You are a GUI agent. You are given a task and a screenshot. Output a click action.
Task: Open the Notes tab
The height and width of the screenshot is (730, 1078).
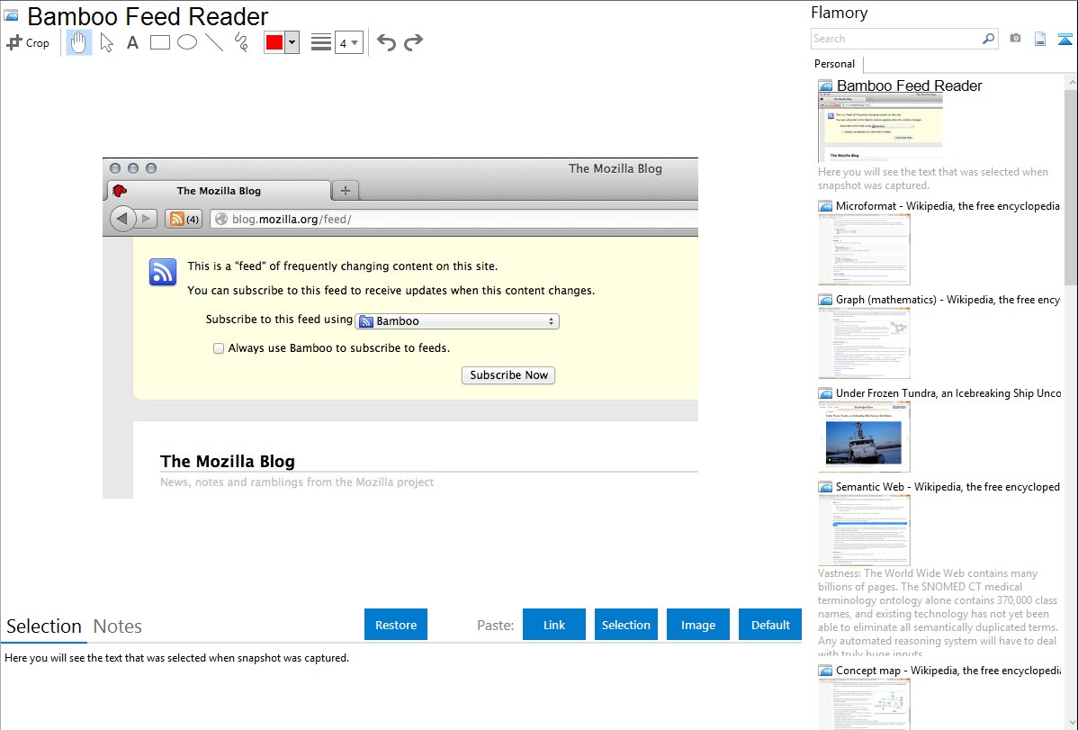pos(118,626)
